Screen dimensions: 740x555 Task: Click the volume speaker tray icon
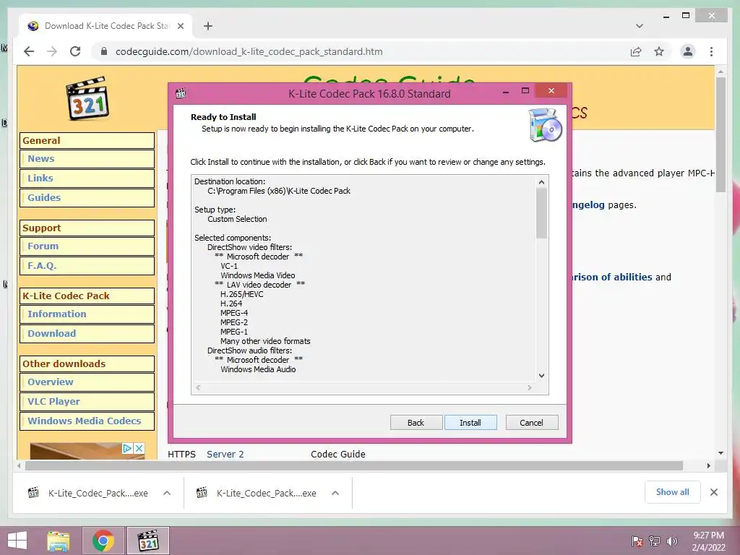pos(671,541)
